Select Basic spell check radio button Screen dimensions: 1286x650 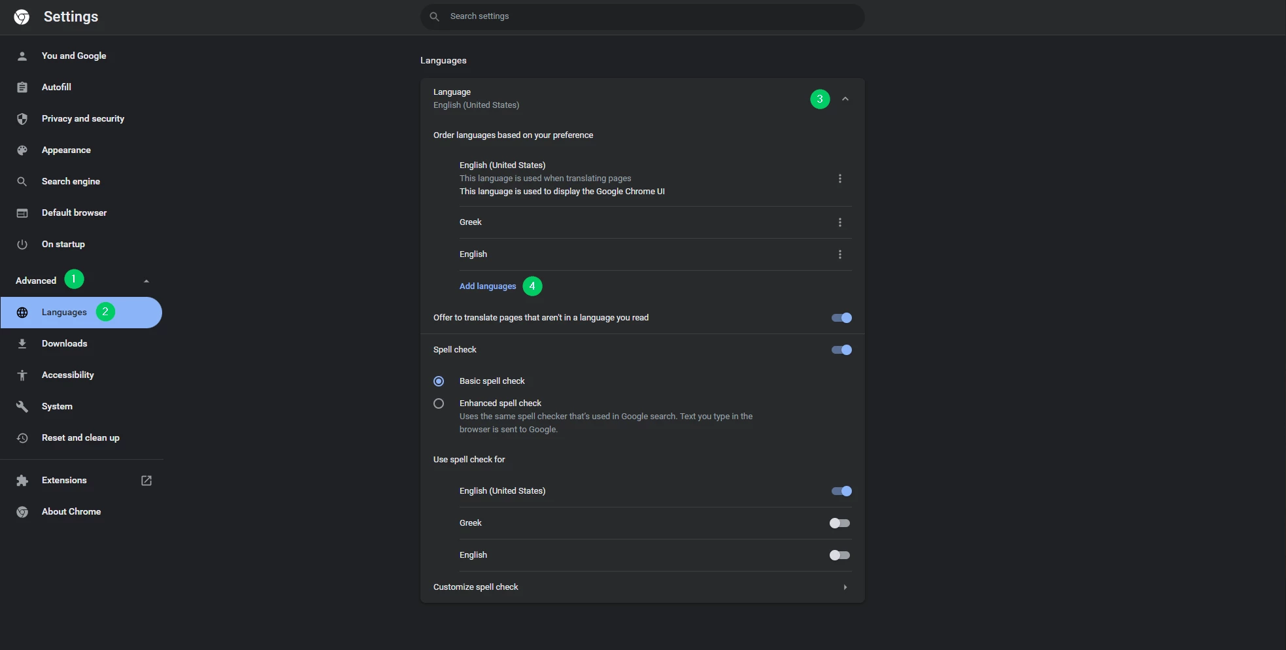tap(439, 381)
